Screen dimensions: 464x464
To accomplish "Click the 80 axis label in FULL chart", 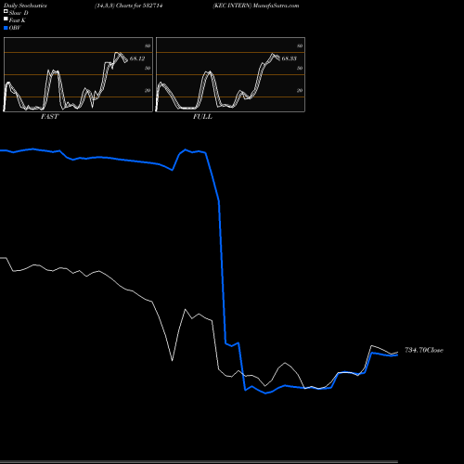I will click(x=300, y=45).
